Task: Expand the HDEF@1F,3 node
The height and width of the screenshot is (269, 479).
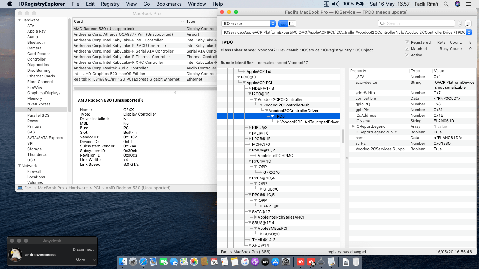Action: [x=250, y=88]
